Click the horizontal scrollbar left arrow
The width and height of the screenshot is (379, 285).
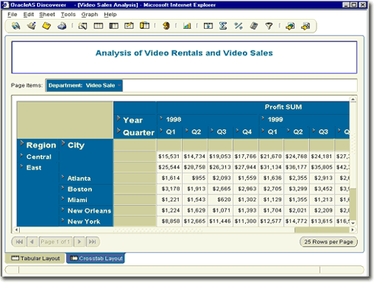coord(17,230)
